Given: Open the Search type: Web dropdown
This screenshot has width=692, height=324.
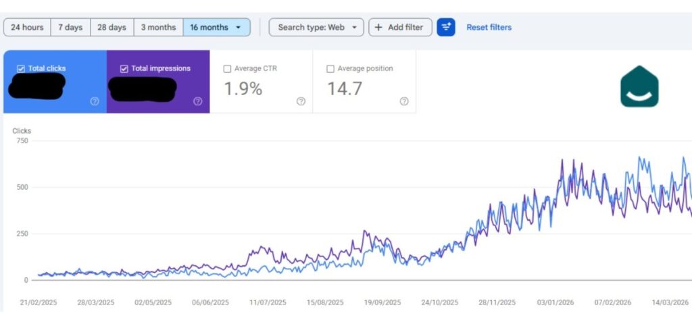Looking at the screenshot, I should 316,27.
